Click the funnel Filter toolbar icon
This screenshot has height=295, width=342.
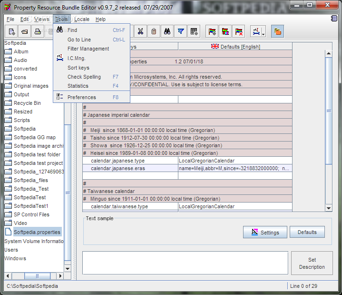[181, 31]
